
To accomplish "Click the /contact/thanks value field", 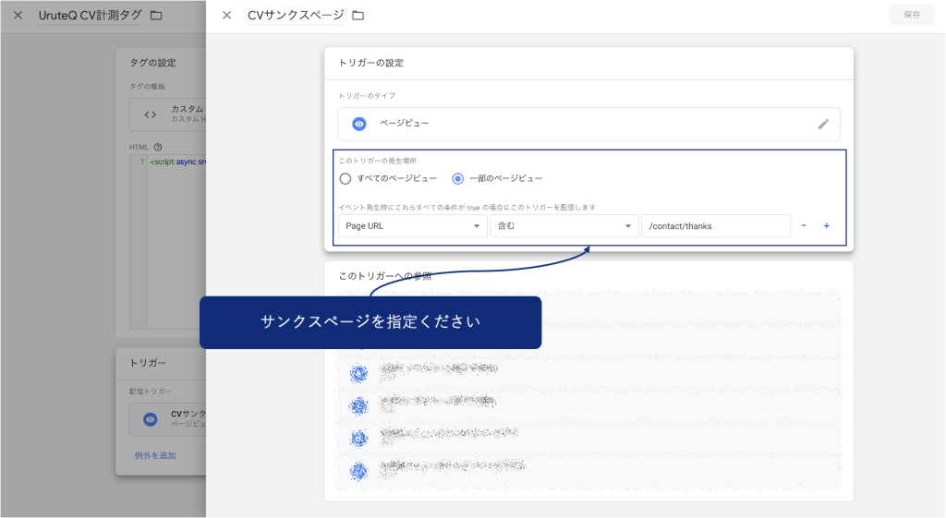I will click(715, 226).
